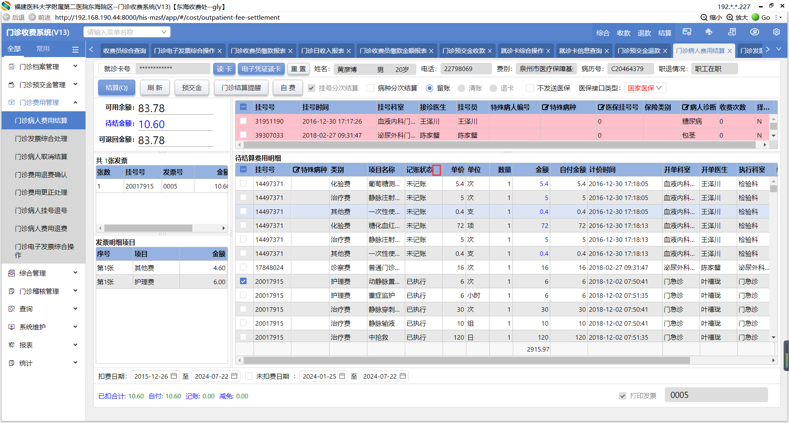Screen dimensions: 789x423
Task: Click the 结算(Q) button
Action: [x=116, y=88]
